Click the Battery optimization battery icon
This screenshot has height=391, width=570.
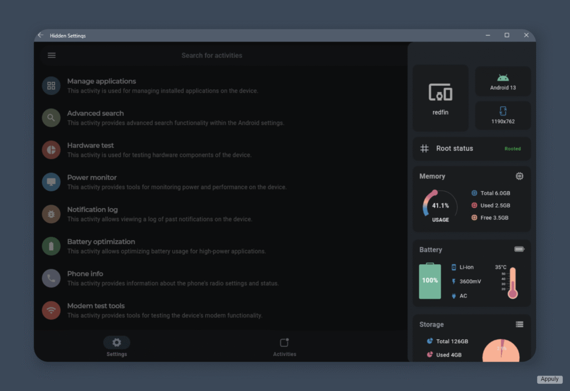(x=51, y=246)
